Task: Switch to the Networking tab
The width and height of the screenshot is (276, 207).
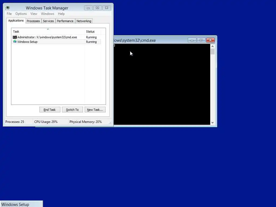Action: 84,21
